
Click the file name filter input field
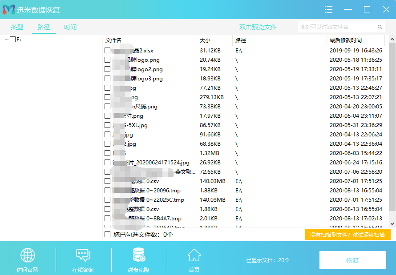(x=336, y=27)
